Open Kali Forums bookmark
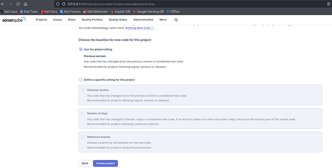 [x=70, y=12]
